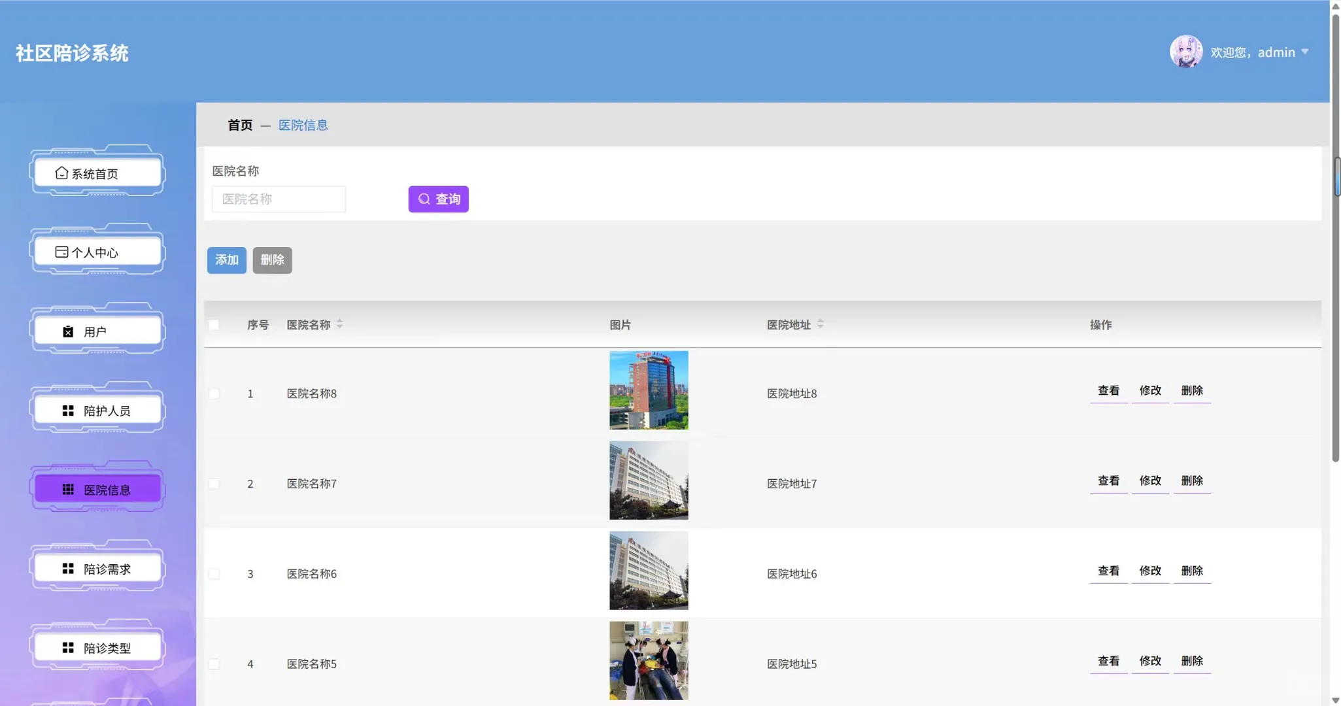
Task: Check the checkbox for row 医院名称6
Action: click(x=214, y=574)
